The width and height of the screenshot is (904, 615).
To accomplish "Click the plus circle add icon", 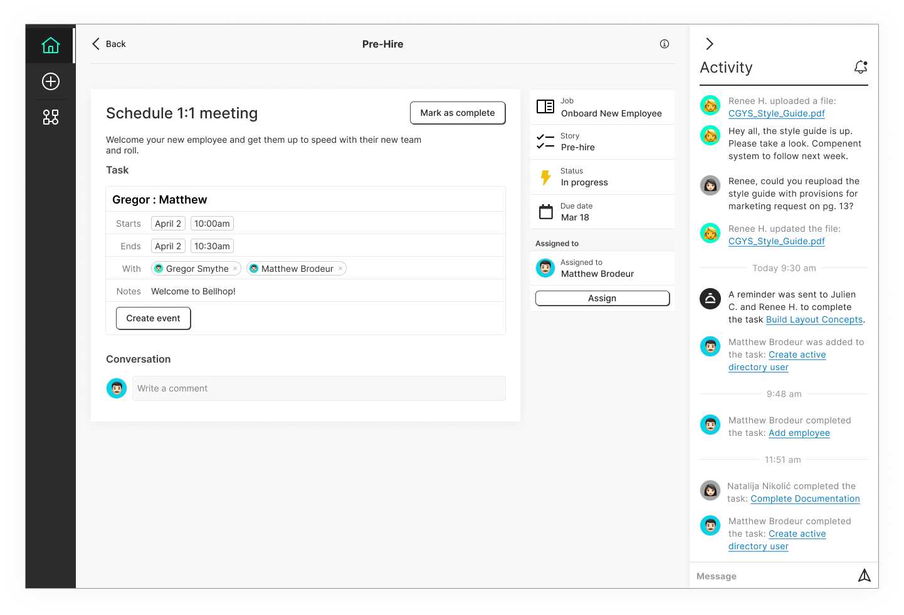I will 51,81.
